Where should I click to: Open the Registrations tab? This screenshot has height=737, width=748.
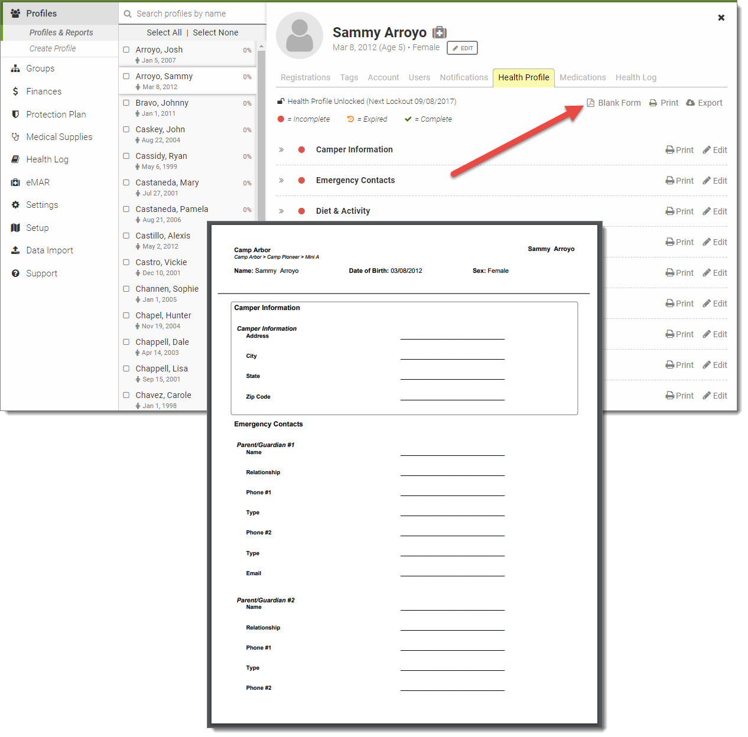(305, 77)
